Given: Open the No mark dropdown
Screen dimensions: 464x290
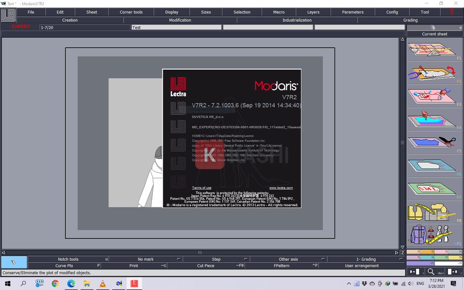Looking at the screenshot, I should tap(145, 260).
